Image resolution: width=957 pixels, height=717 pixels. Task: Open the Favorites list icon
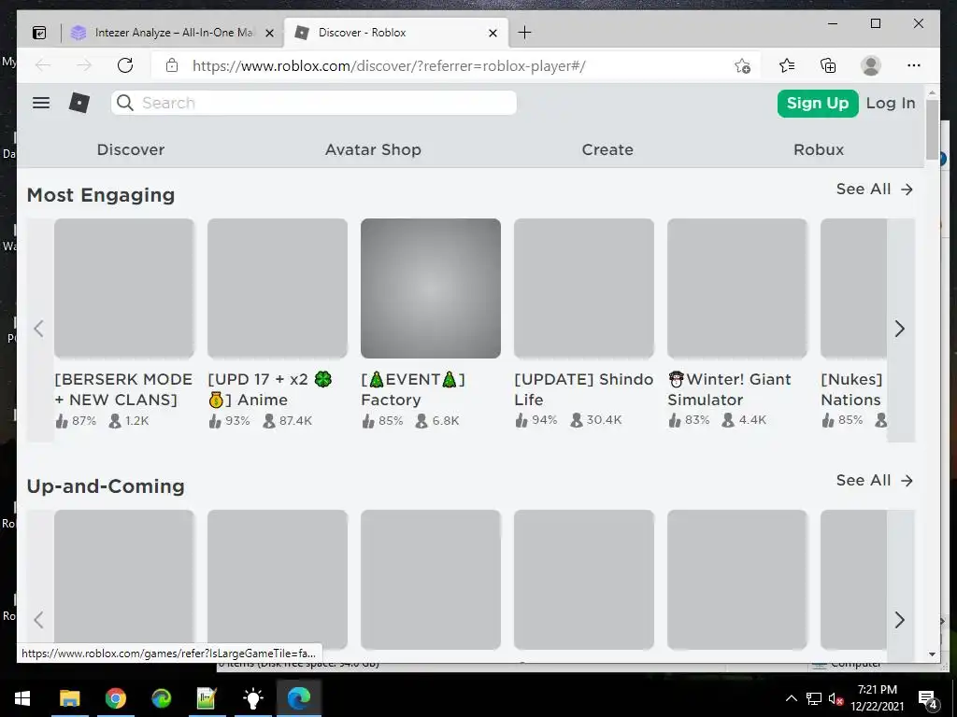tap(787, 65)
